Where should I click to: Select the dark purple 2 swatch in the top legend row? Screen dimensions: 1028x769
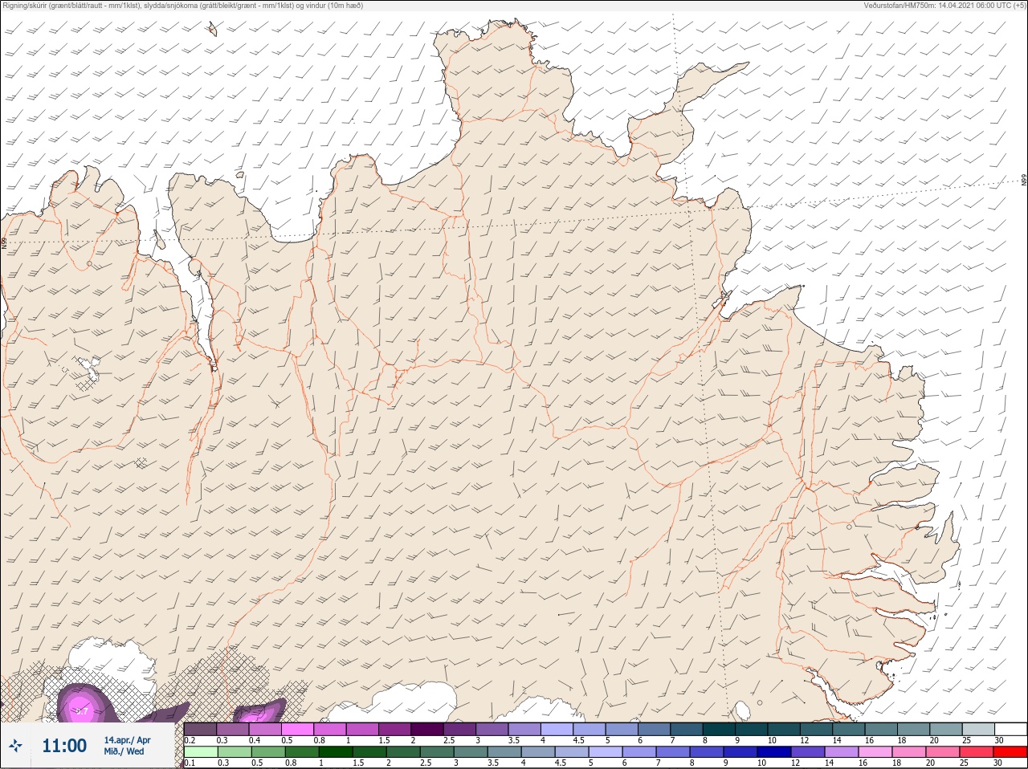pos(427,729)
